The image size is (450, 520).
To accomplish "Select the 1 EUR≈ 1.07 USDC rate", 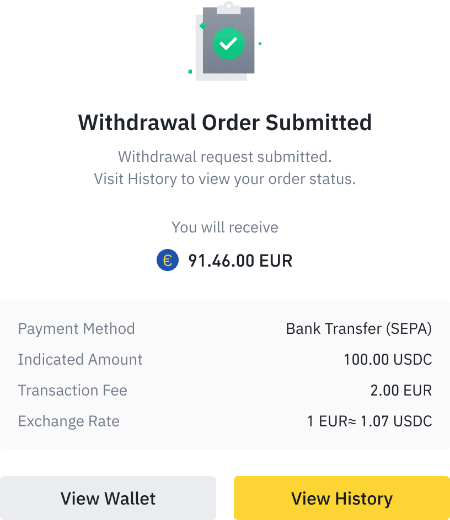I will (x=369, y=421).
